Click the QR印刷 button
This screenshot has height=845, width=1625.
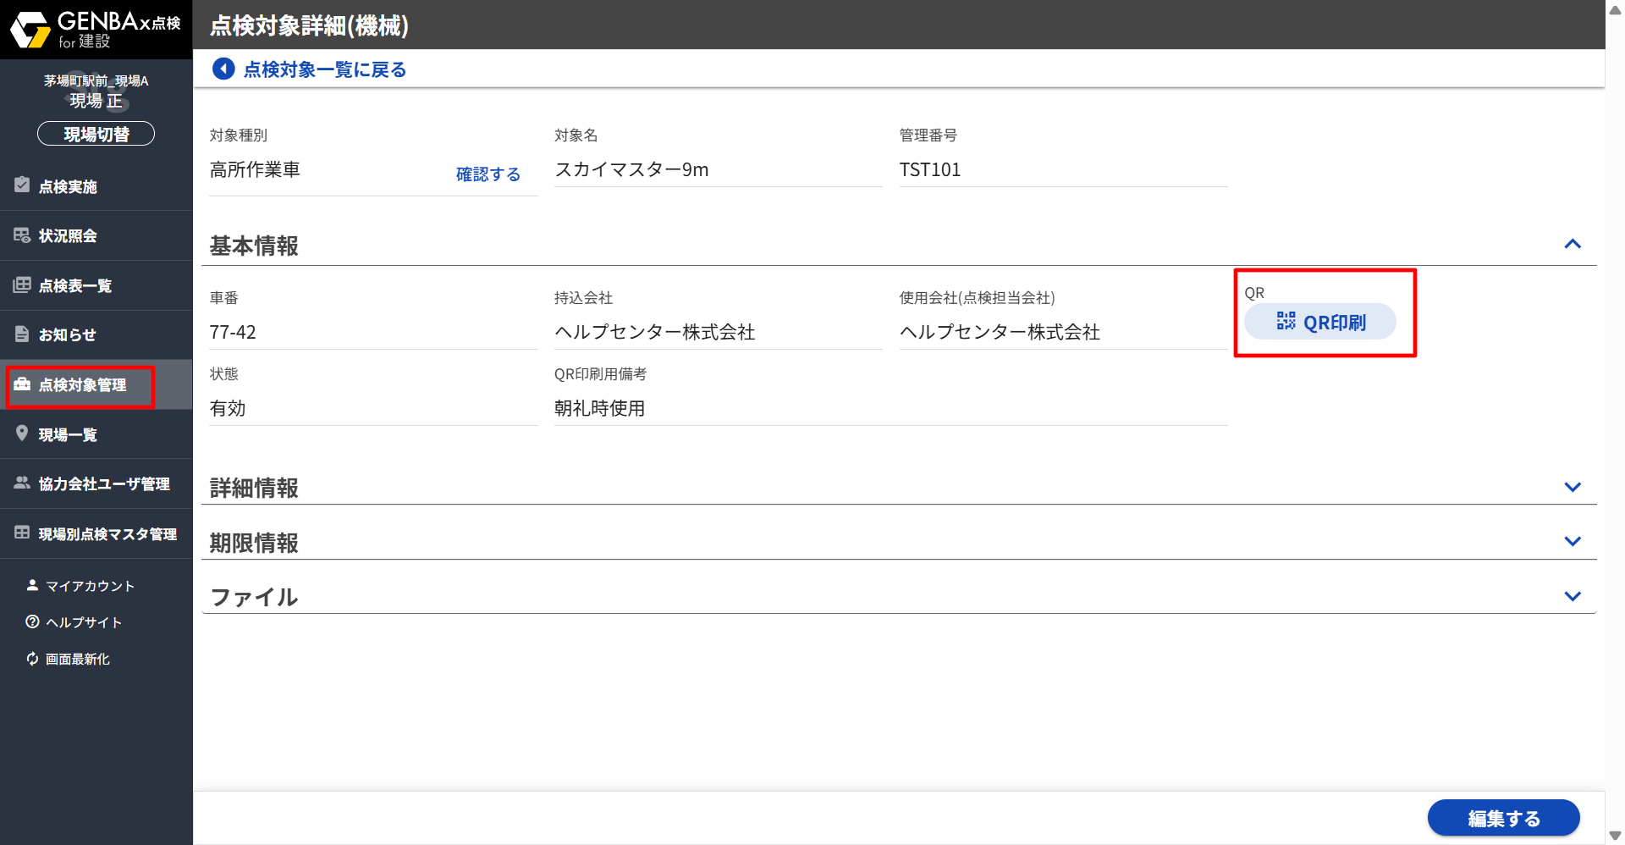click(1319, 322)
